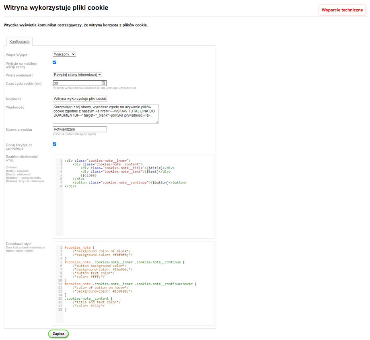Click inside the Wiadomość message textarea
The image size is (370, 340).
105,113
